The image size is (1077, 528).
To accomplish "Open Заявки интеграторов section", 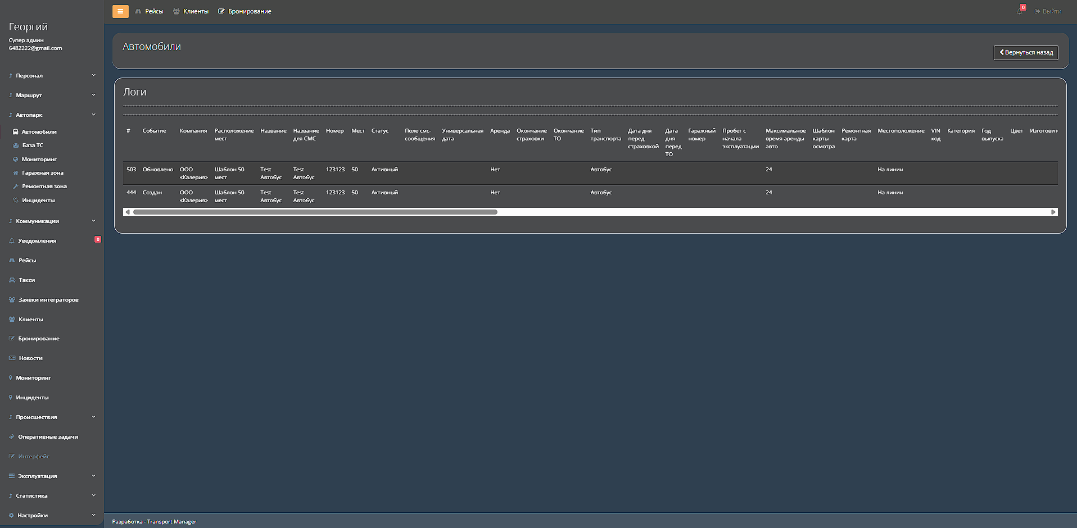I will [48, 300].
